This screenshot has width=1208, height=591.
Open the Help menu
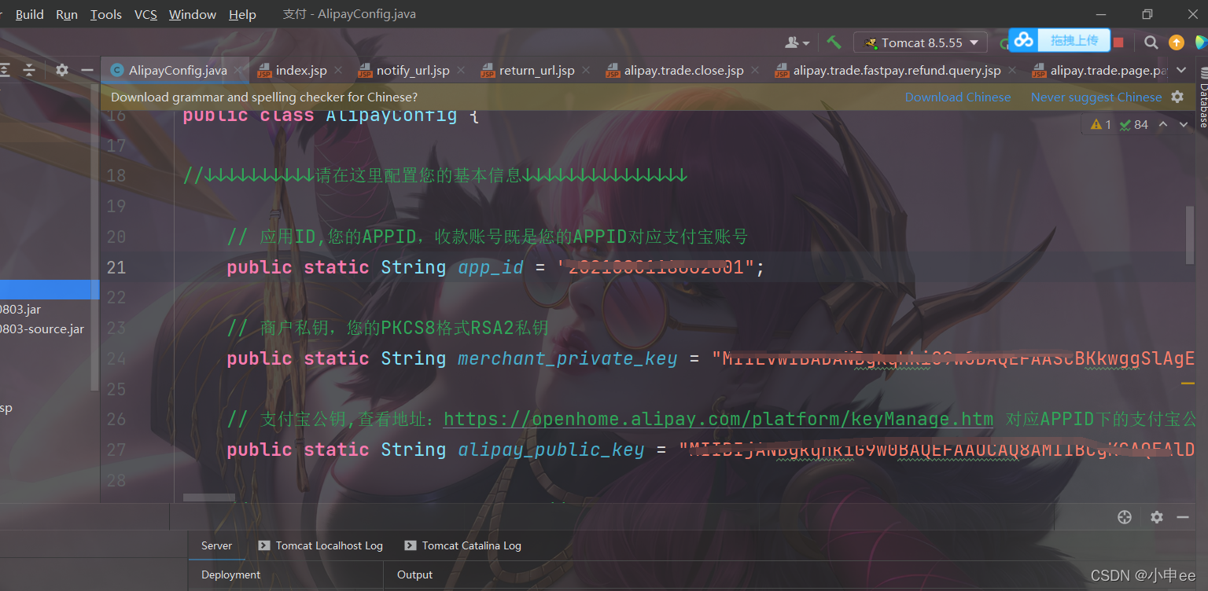(242, 14)
